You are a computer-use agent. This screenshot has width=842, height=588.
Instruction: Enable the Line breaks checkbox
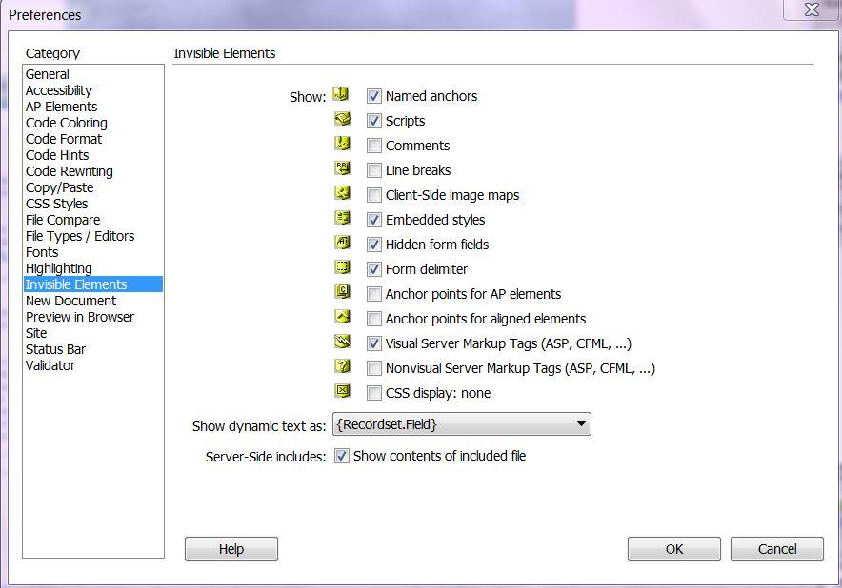(373, 170)
